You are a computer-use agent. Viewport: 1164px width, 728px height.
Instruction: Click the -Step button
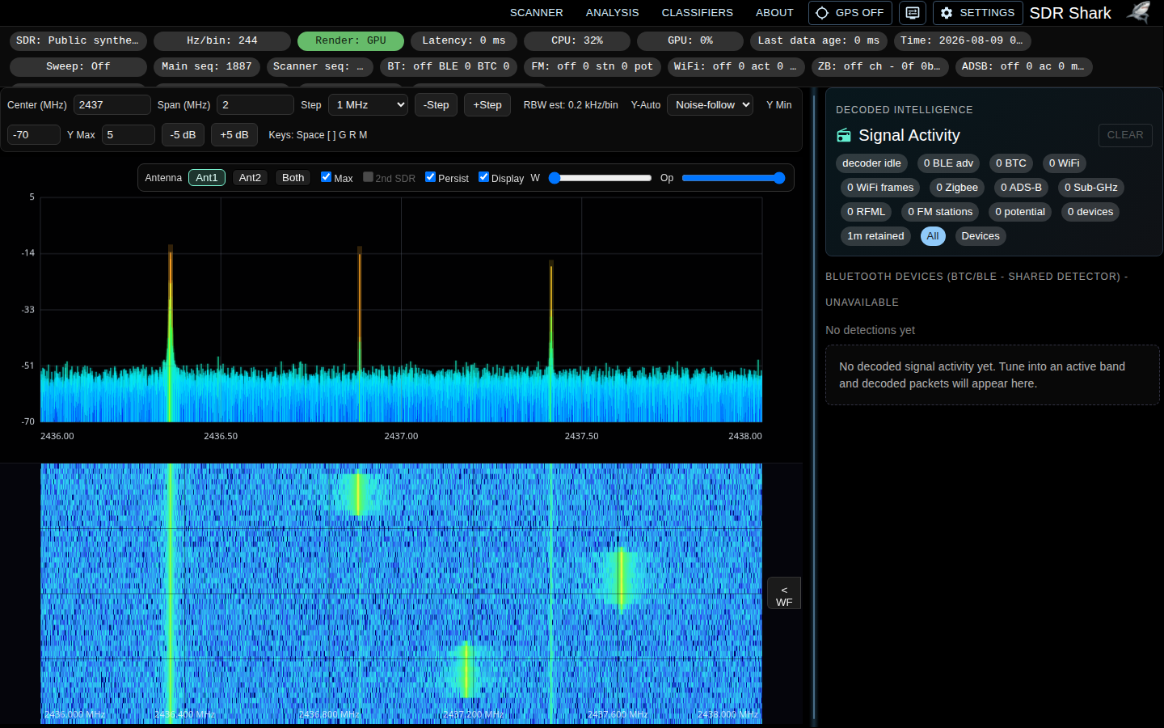tap(436, 105)
